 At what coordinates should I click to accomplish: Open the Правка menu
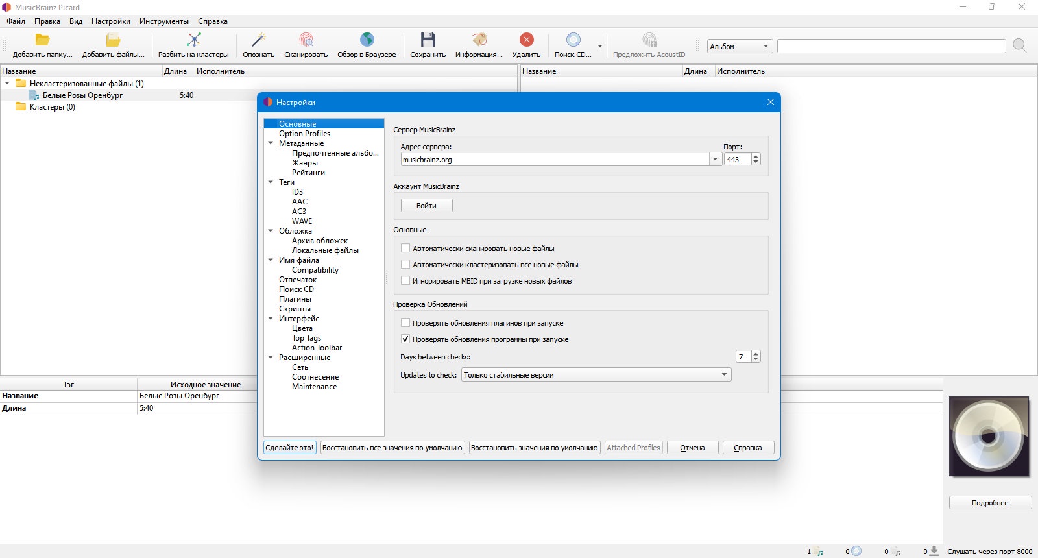[47, 21]
